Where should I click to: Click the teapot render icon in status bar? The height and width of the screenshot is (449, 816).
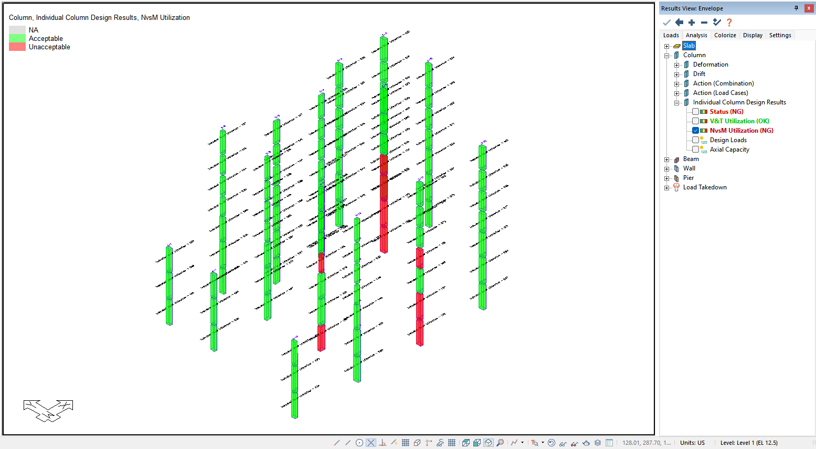(x=586, y=443)
